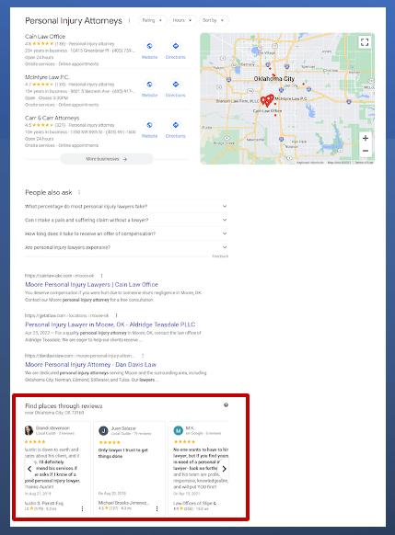Open the Sort by dropdown
The image size is (395, 535).
click(214, 20)
